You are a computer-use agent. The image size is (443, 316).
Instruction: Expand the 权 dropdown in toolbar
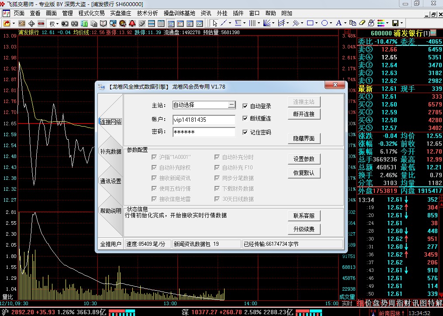pyautogui.click(x=57, y=24)
